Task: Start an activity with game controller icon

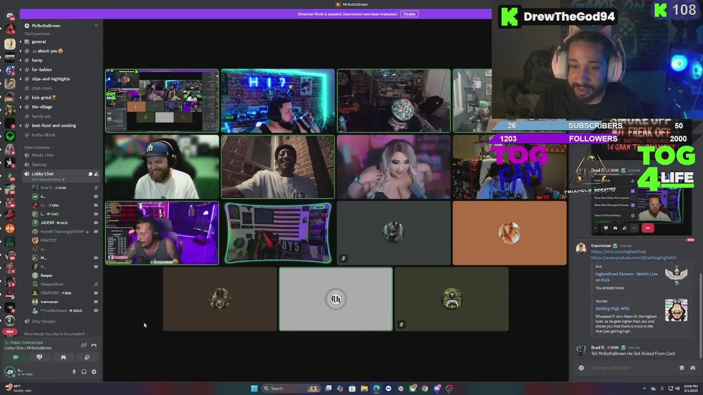Action: click(63, 357)
